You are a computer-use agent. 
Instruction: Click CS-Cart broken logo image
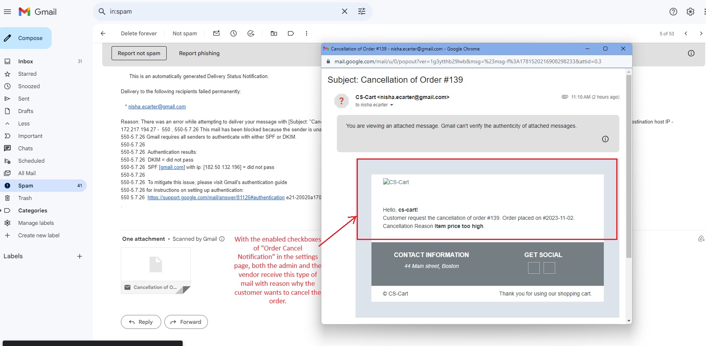[x=396, y=182]
